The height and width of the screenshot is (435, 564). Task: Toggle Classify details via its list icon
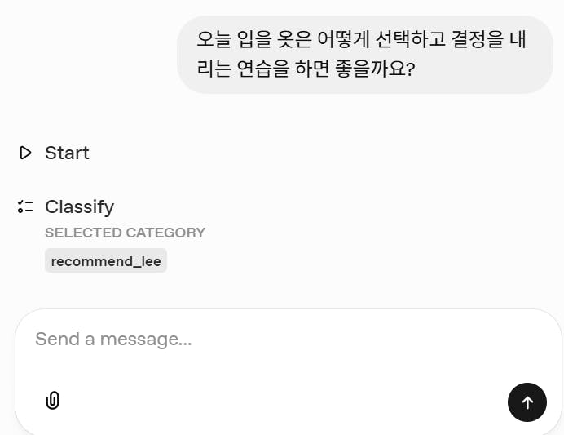(x=25, y=206)
